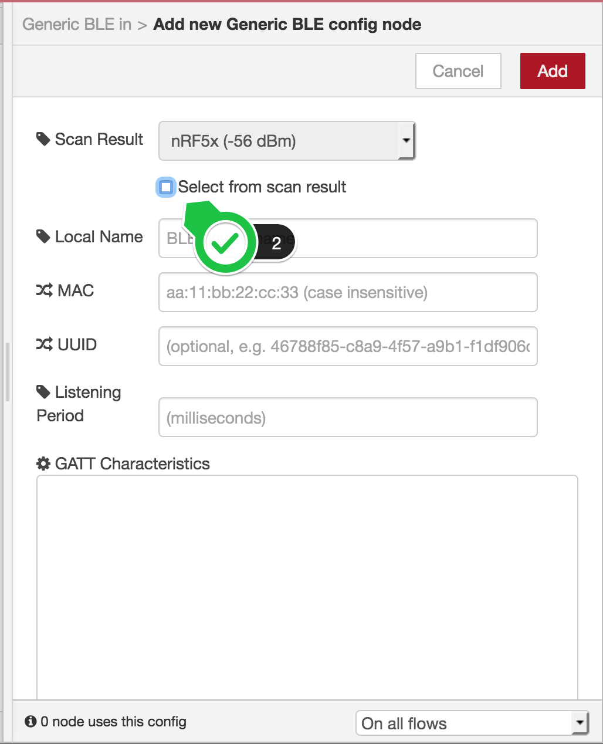The height and width of the screenshot is (744, 603).
Task: Click the 0 node uses this config text
Action: click(x=113, y=722)
